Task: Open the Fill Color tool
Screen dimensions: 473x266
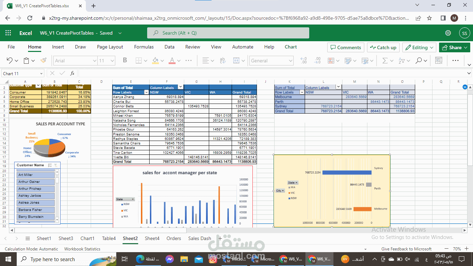Action: pos(155,60)
